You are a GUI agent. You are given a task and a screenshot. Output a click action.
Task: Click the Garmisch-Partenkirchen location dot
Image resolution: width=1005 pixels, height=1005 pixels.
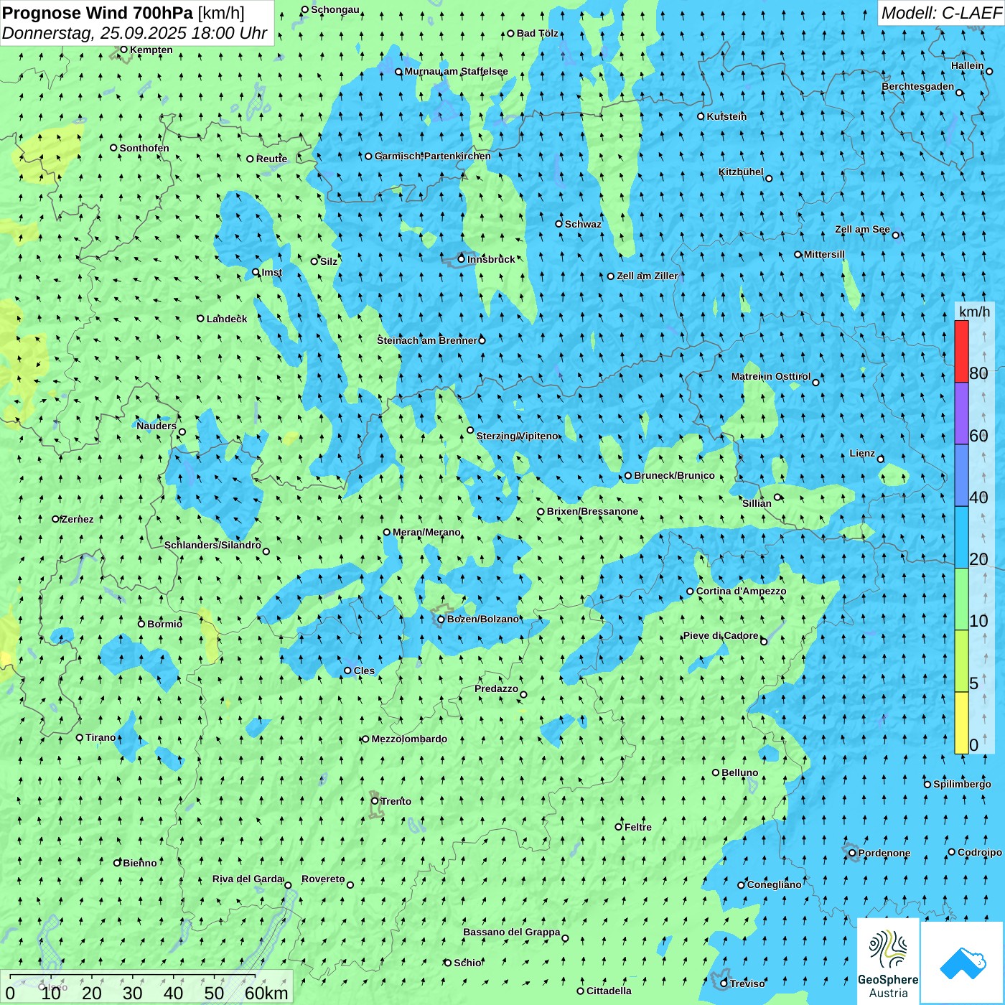tap(369, 156)
